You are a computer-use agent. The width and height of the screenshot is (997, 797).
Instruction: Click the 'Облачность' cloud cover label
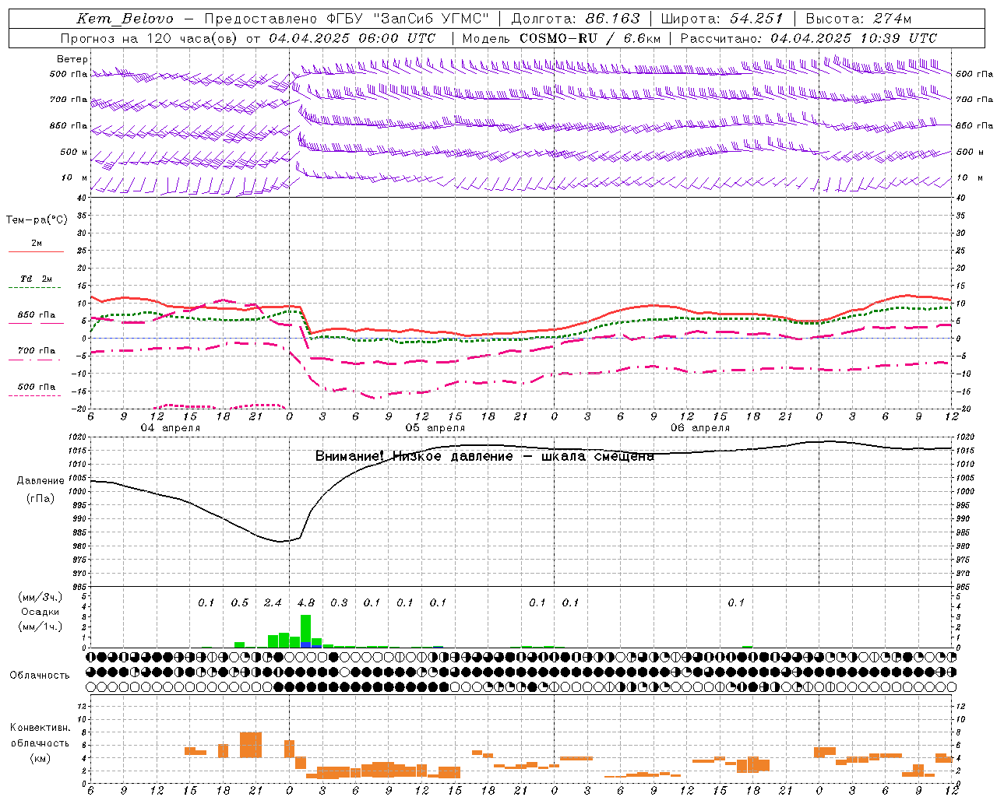point(40,676)
